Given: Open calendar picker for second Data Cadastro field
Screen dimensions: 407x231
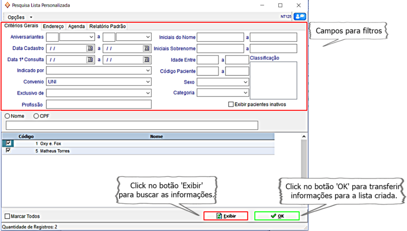Looking at the screenshot, I should [147, 48].
